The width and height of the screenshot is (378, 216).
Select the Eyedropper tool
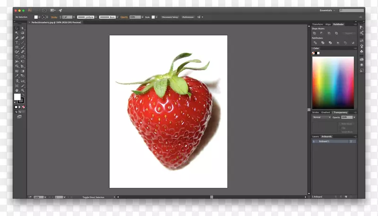coord(17,75)
